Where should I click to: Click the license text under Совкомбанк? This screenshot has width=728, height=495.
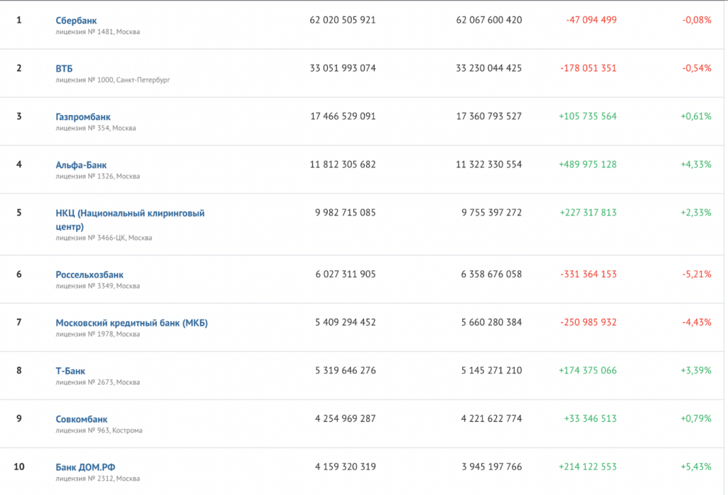(99, 430)
